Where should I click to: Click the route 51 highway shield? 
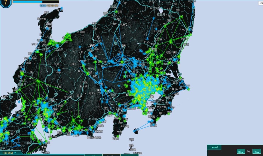coord(180,74)
